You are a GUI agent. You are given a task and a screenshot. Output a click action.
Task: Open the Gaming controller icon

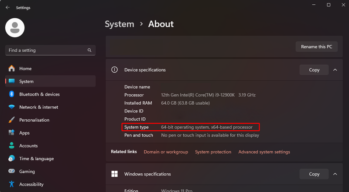tap(11, 172)
